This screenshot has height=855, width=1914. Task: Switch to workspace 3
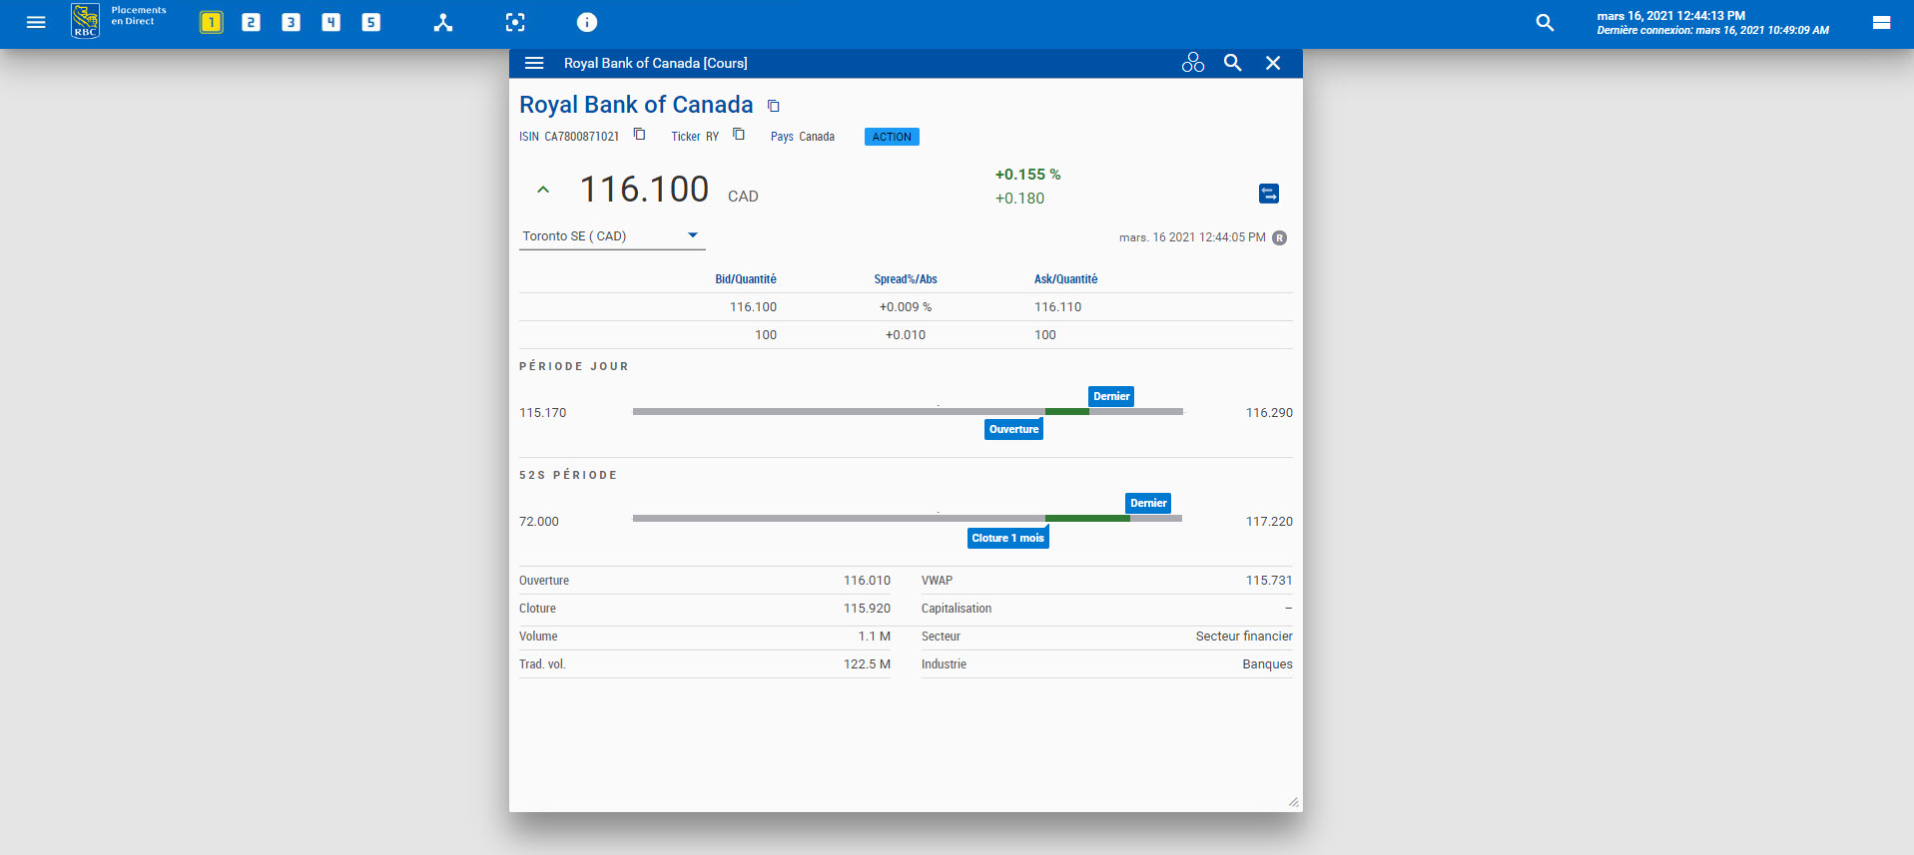pyautogui.click(x=291, y=22)
